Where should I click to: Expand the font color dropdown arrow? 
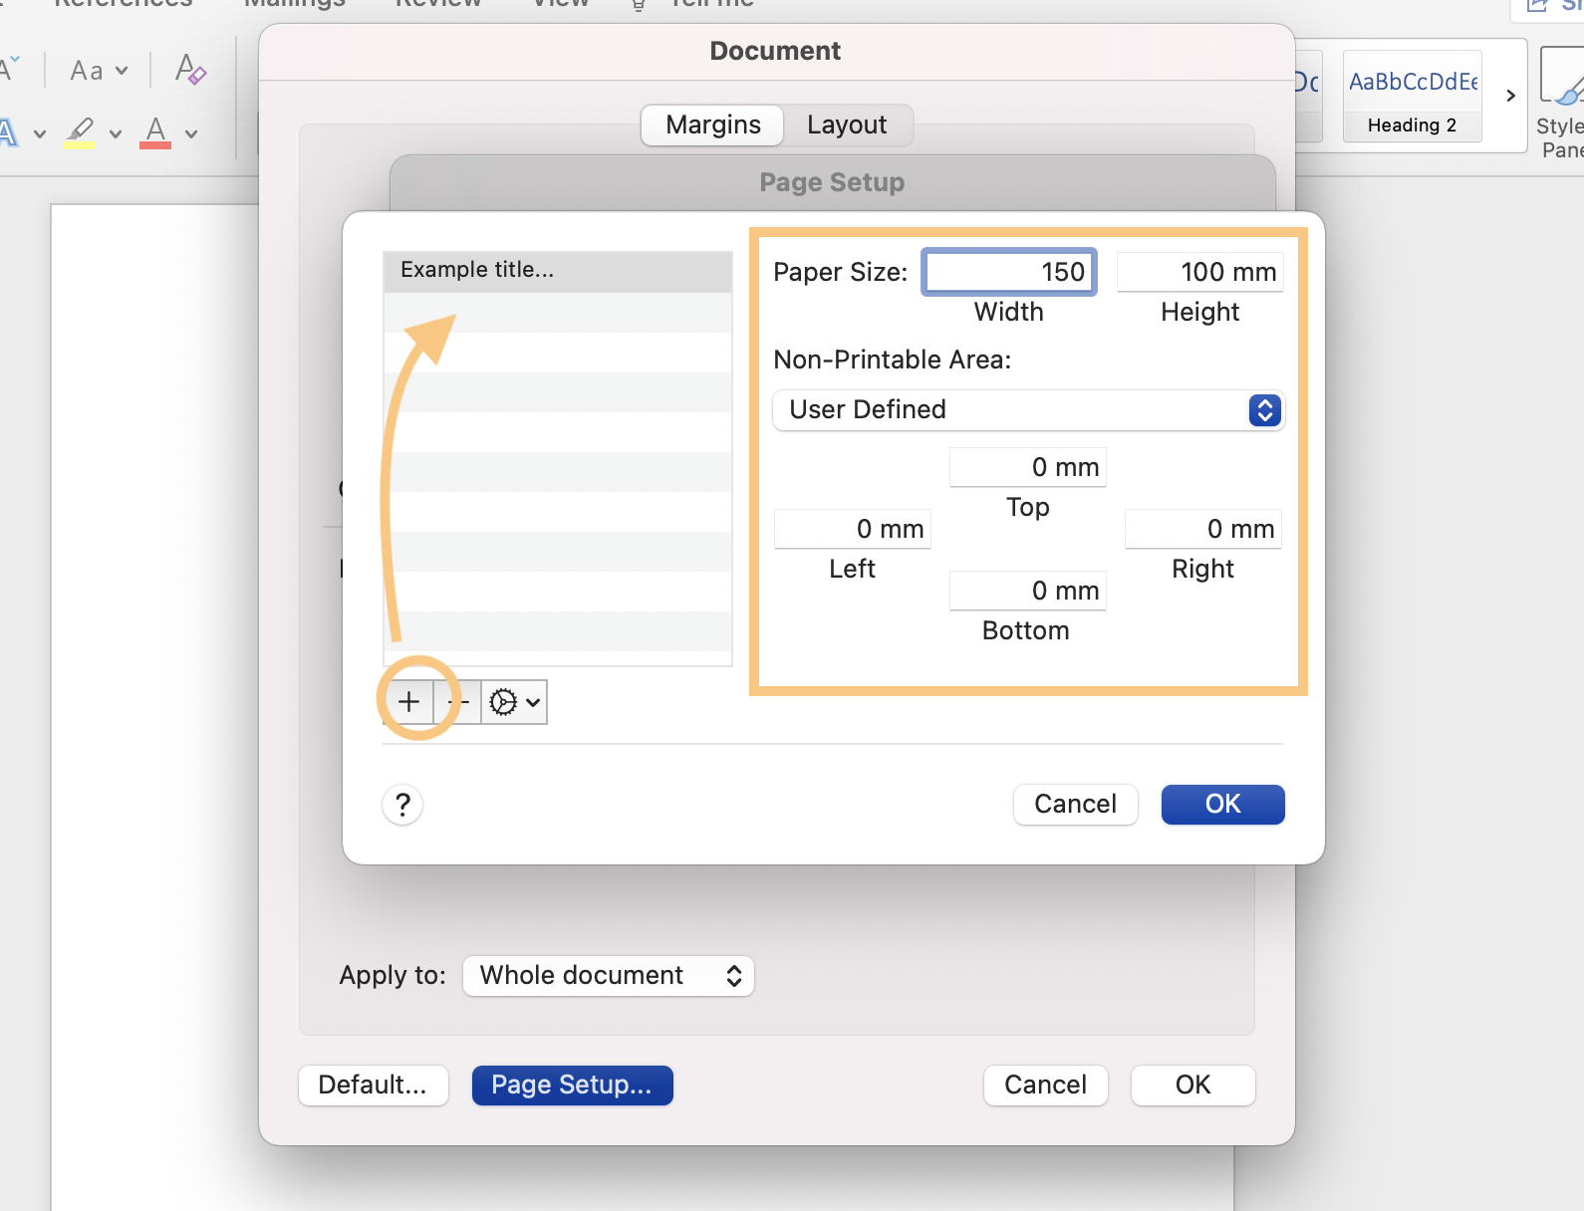[x=191, y=133]
